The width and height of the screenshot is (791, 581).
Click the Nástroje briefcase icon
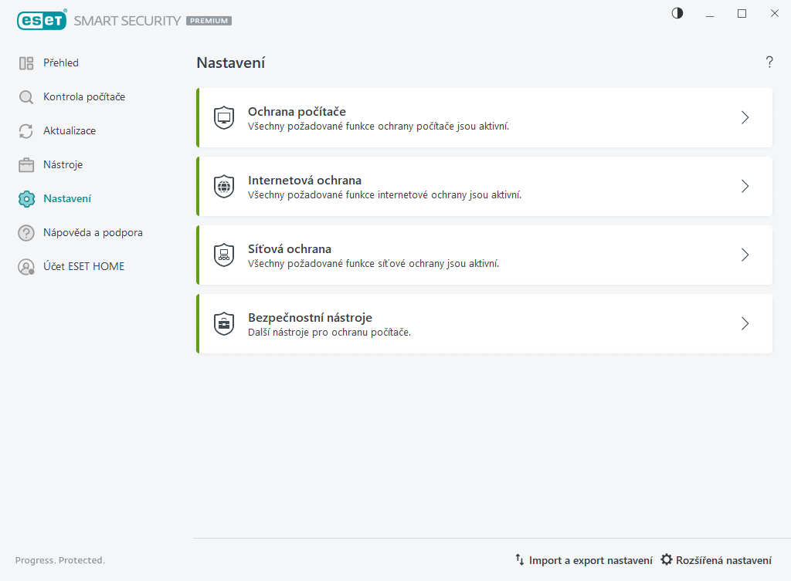pos(26,165)
